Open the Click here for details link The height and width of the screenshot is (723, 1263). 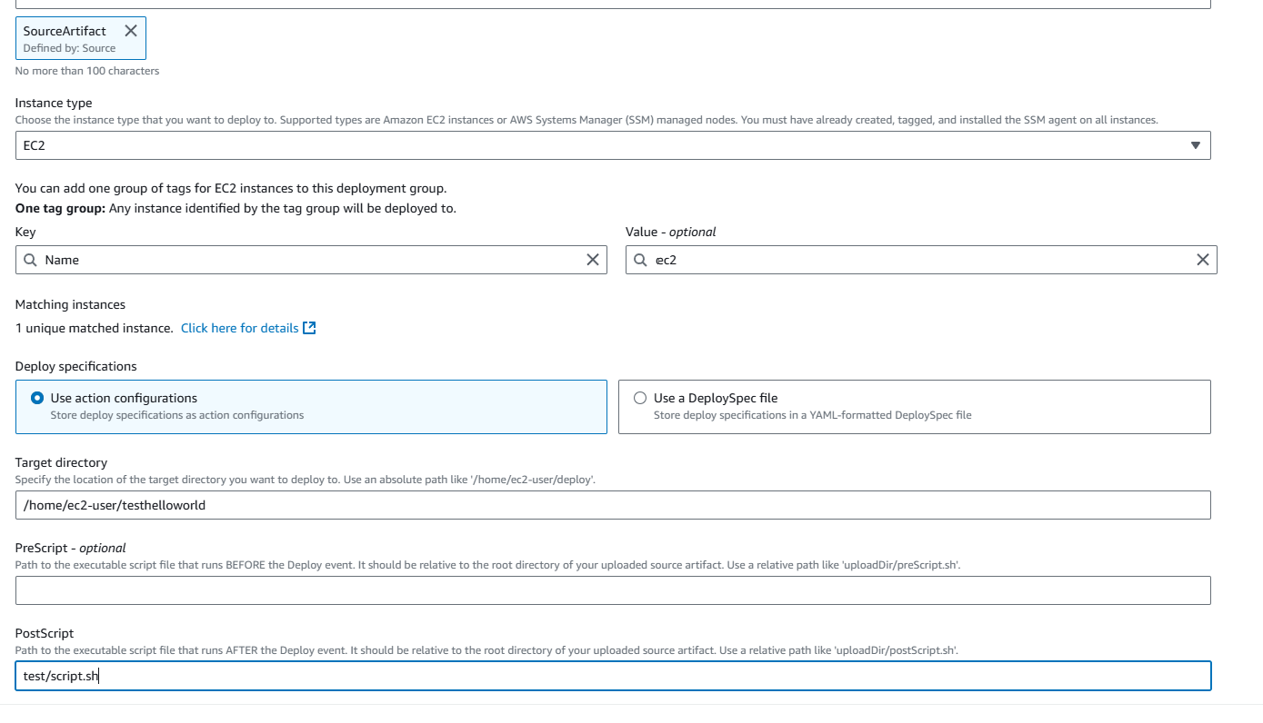[x=238, y=328]
